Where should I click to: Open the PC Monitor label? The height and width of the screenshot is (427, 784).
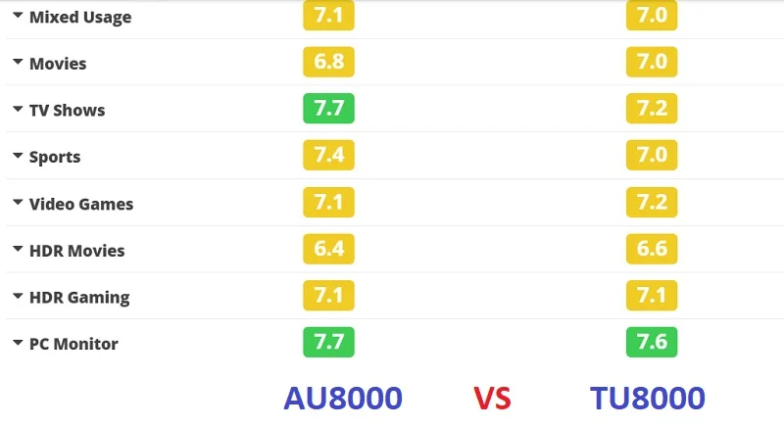click(x=74, y=344)
